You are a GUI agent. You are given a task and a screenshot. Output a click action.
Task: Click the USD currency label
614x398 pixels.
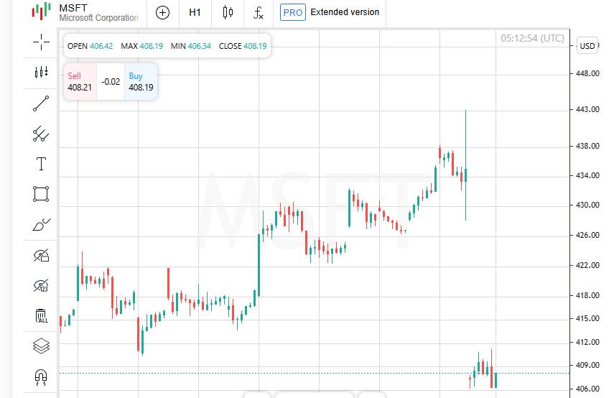pyautogui.click(x=587, y=46)
